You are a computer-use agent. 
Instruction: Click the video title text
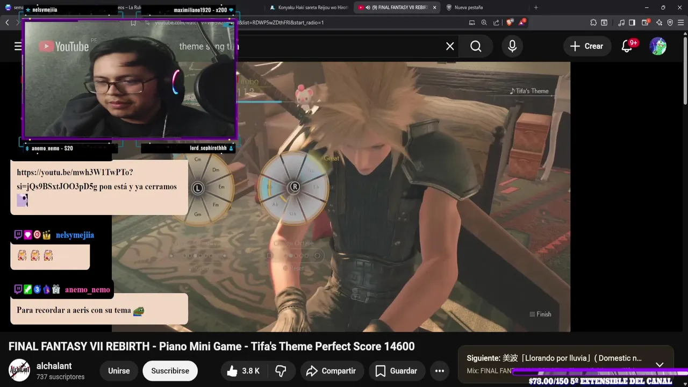pos(212,347)
